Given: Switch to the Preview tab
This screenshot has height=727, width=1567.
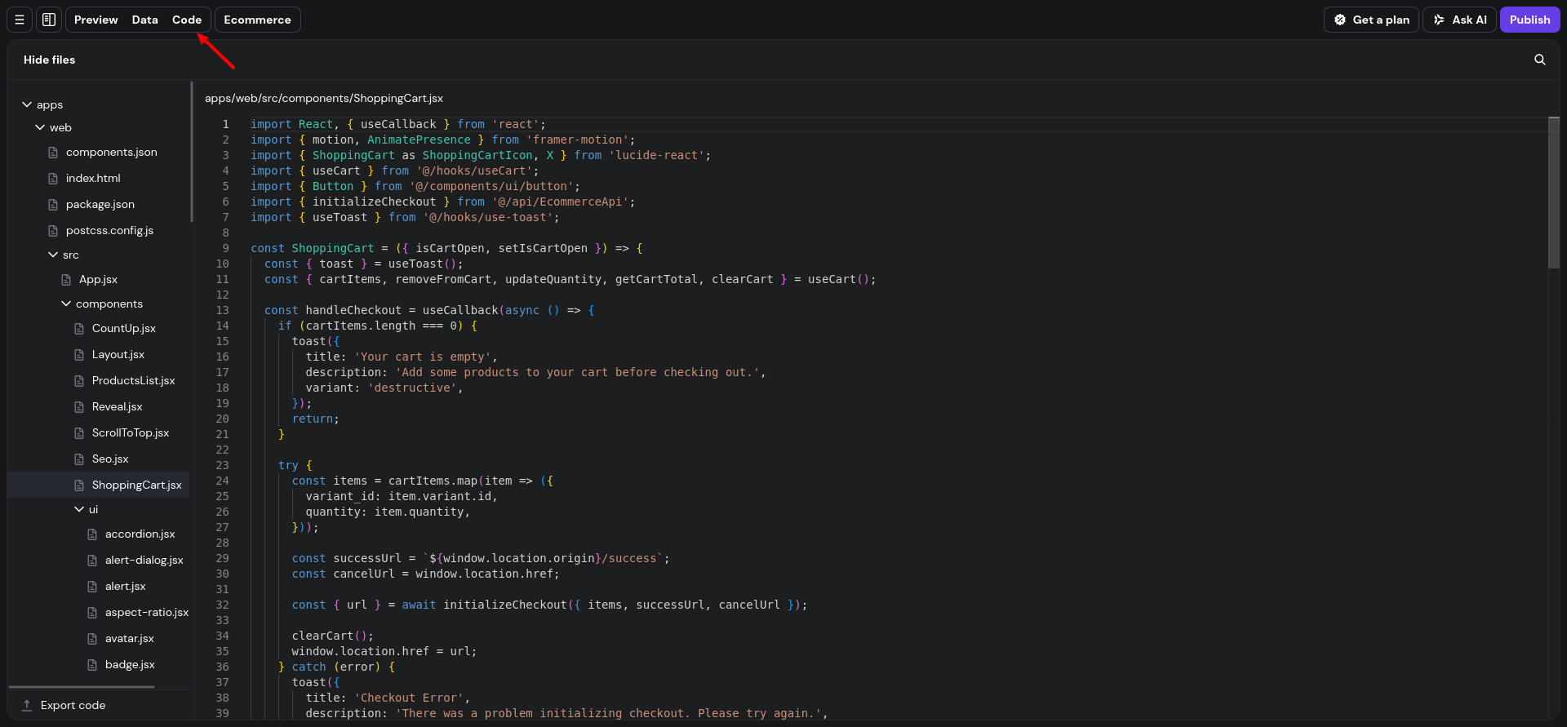Looking at the screenshot, I should pyautogui.click(x=95, y=20).
